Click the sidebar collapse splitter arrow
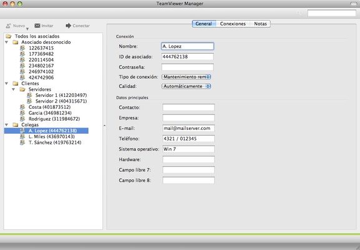The height and width of the screenshot is (250, 360). click(x=104, y=126)
